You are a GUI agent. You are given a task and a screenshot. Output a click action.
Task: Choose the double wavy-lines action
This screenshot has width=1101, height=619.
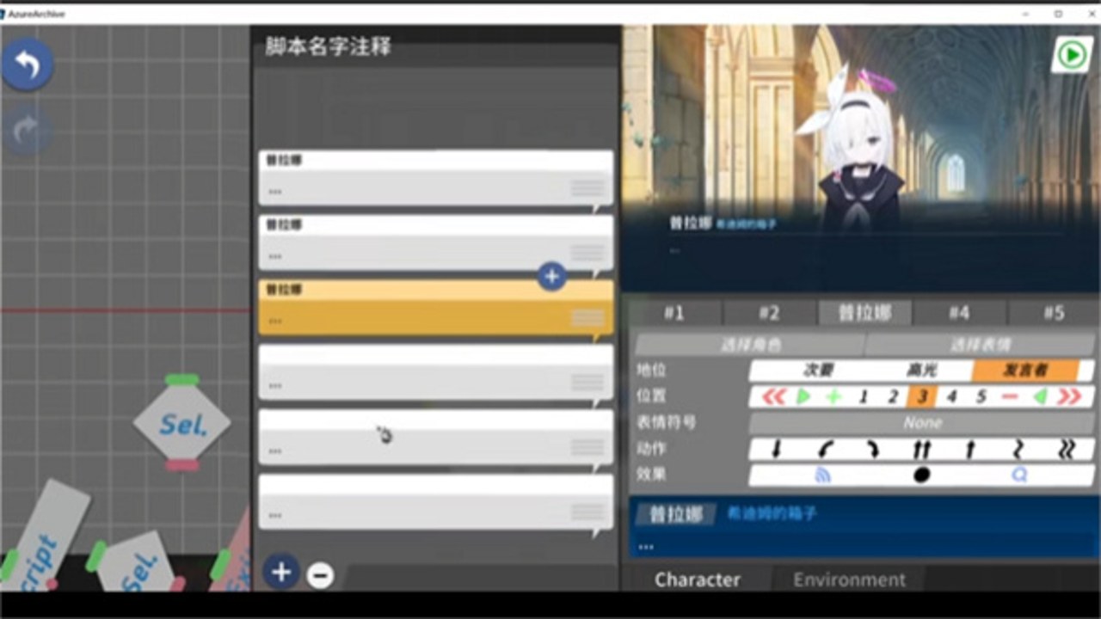pyautogui.click(x=1067, y=449)
